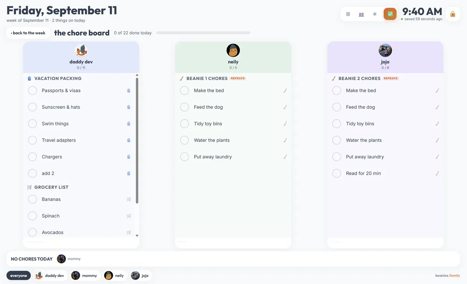Go back to the week
The width and height of the screenshot is (467, 284).
pos(28,33)
